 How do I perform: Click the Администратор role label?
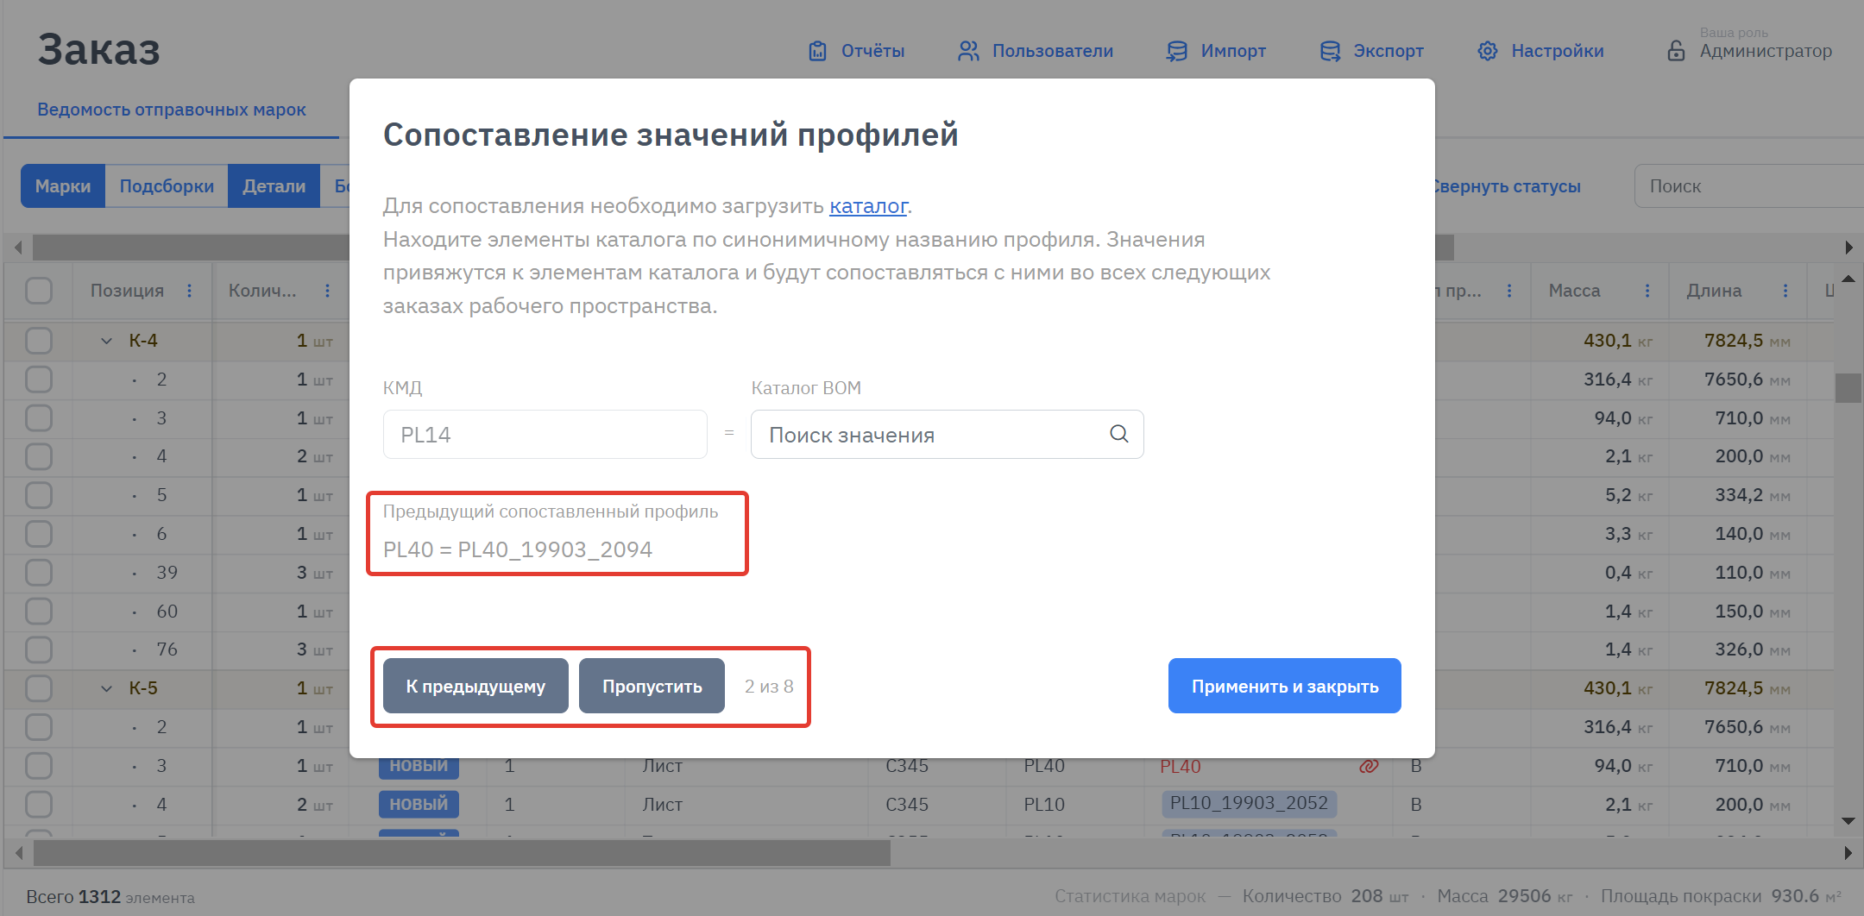(x=1766, y=51)
